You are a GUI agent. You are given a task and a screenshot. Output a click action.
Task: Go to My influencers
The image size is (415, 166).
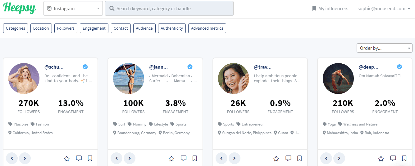pyautogui.click(x=330, y=9)
